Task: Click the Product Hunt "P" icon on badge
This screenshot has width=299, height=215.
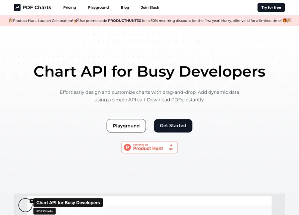Action: tap(129, 147)
